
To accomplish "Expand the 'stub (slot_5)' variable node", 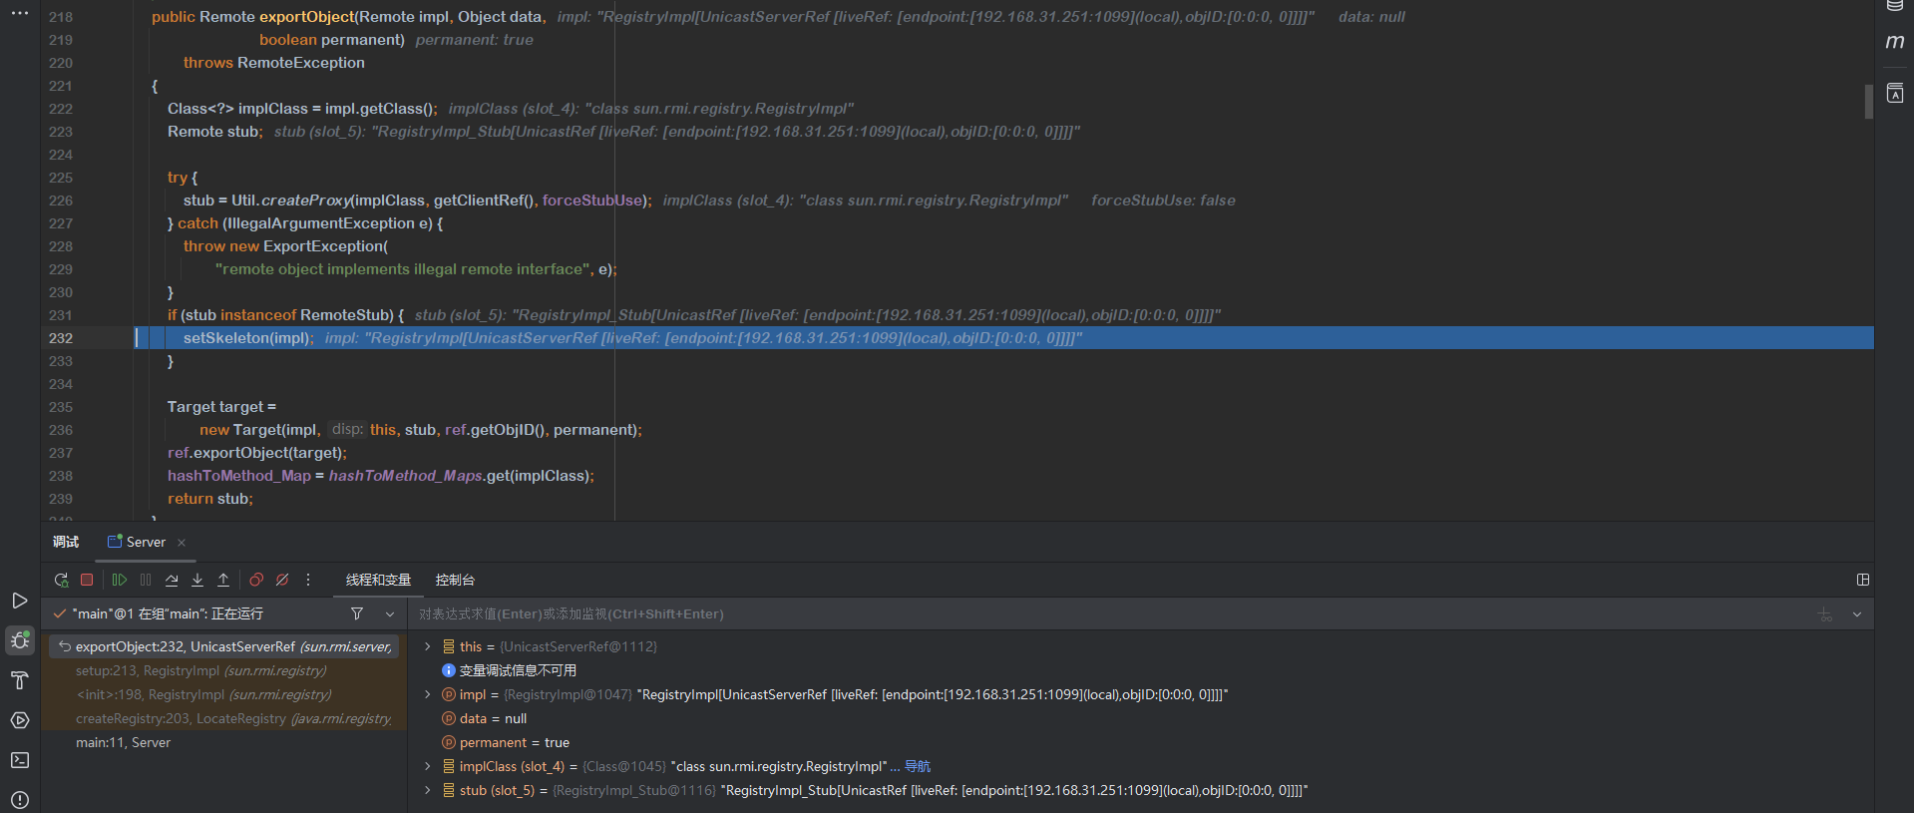I will point(428,790).
